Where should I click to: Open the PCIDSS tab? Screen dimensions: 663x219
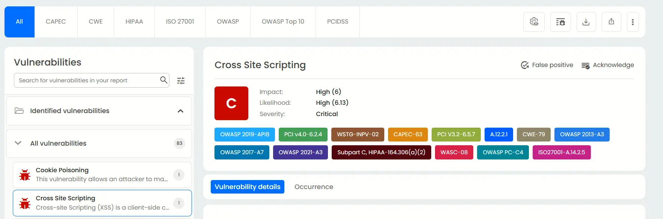[x=338, y=22]
